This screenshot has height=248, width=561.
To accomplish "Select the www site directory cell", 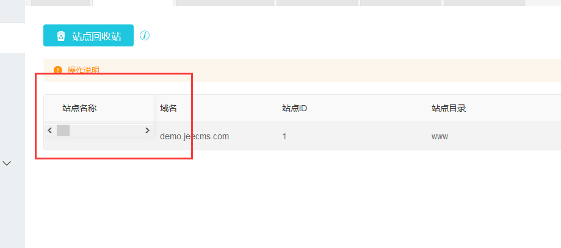I will click(x=440, y=136).
